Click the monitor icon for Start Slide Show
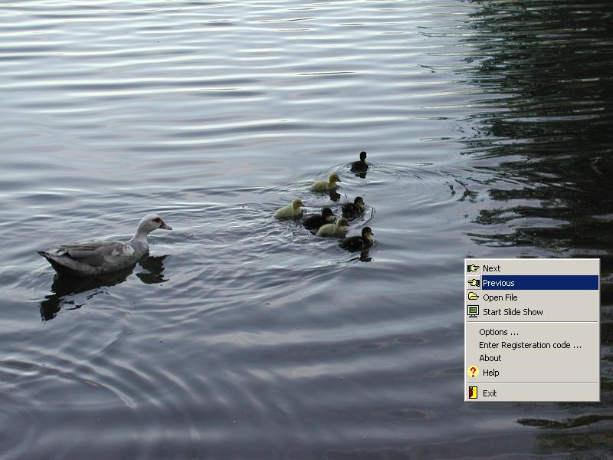 tap(473, 311)
